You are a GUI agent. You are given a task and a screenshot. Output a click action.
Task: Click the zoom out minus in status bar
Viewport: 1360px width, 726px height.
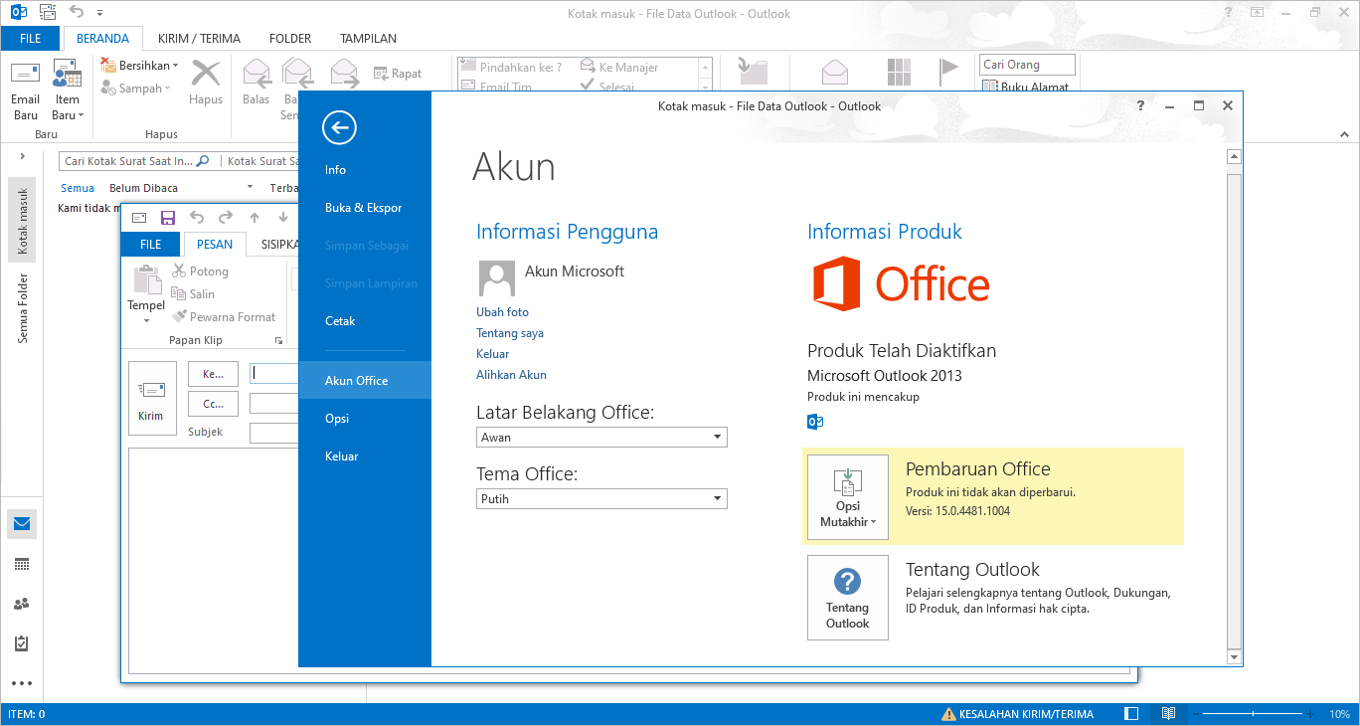click(1194, 714)
